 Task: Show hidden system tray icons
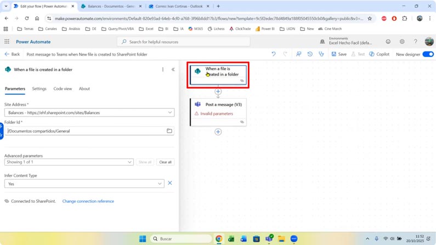tap(367, 238)
